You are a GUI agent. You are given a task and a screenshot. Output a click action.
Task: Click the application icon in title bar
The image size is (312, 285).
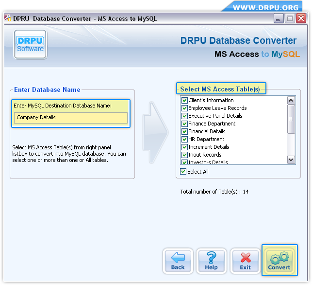tap(8, 18)
